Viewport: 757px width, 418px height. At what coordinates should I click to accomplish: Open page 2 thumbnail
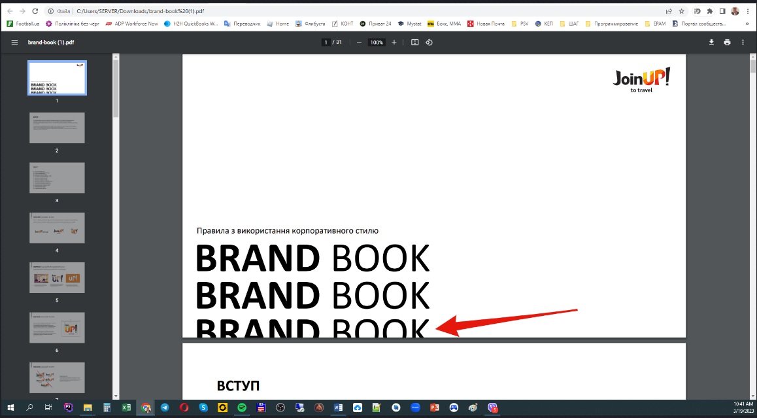(57, 128)
